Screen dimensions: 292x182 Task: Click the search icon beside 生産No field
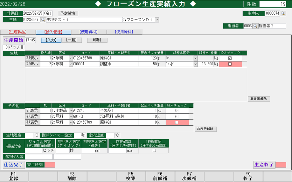click(283, 13)
